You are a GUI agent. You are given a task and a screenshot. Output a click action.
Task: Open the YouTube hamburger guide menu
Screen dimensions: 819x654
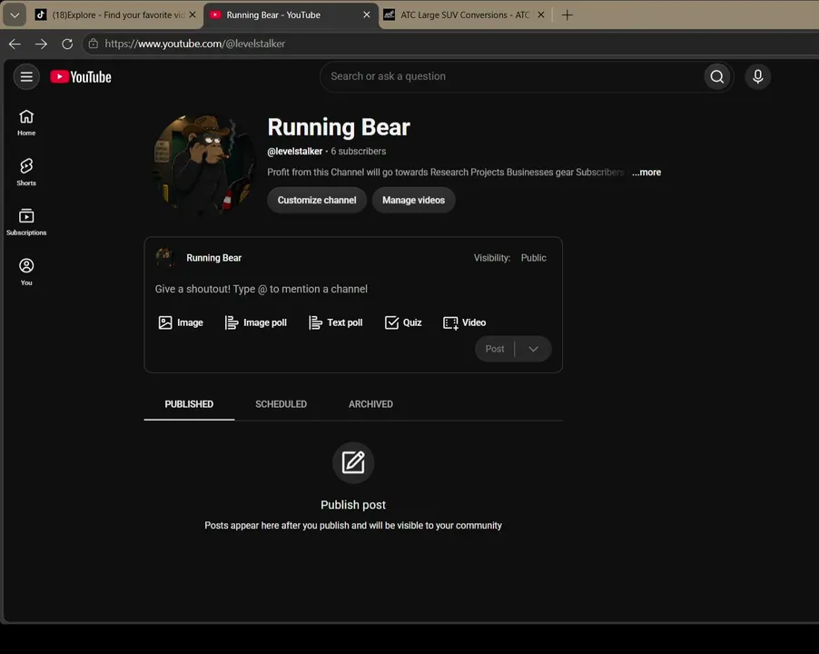(x=26, y=77)
